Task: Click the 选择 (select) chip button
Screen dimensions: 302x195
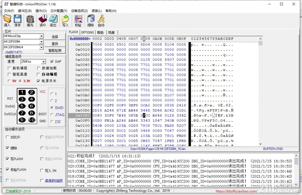Action: [55, 37]
